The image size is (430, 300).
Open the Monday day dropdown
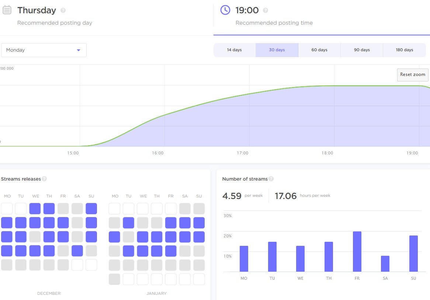(x=44, y=50)
